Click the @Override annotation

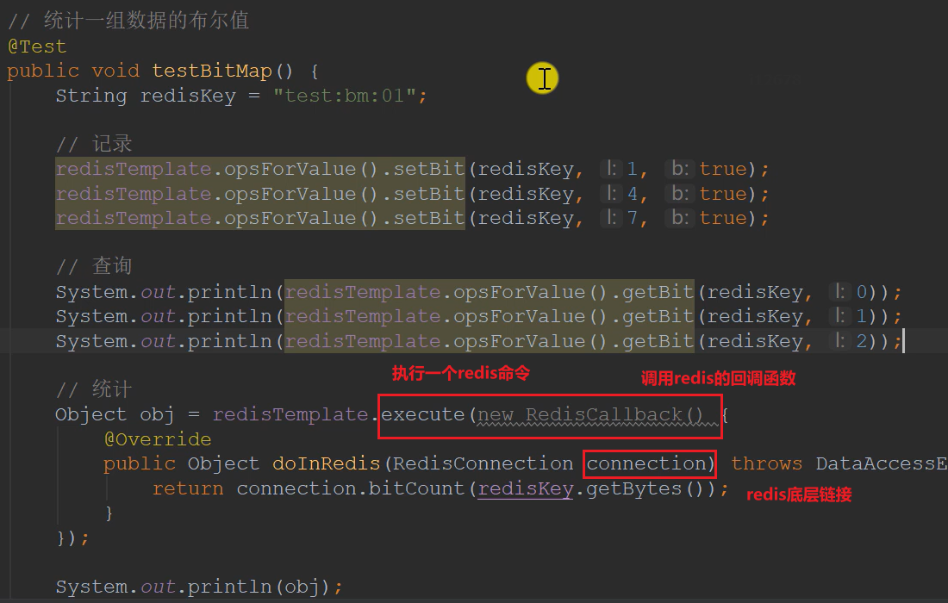pyautogui.click(x=157, y=439)
